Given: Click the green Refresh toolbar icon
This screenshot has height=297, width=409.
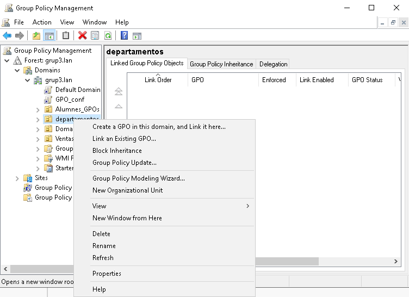Looking at the screenshot, I should [x=108, y=36].
